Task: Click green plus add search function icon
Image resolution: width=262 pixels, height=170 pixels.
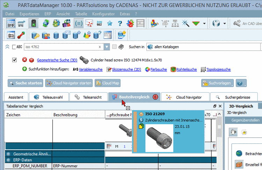Action: pos(24,69)
